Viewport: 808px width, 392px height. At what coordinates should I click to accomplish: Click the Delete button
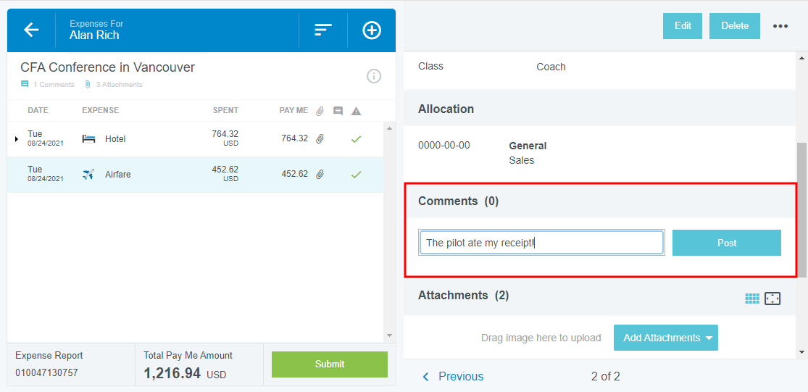point(735,26)
